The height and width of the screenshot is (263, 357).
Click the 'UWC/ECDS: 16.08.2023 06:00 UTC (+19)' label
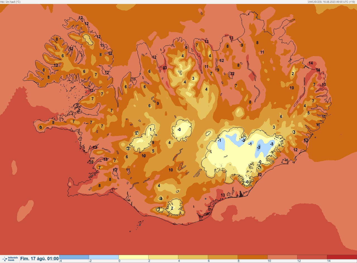[x=332, y=2]
